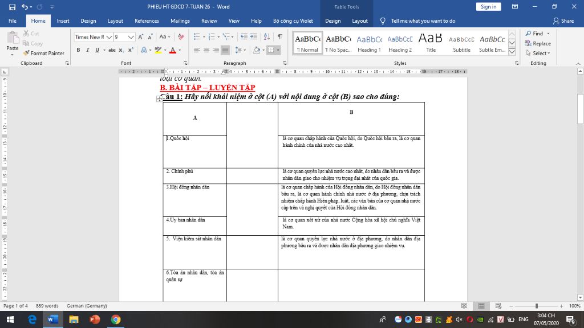Expand the Styles gallery
This screenshot has width=584, height=328.
[x=512, y=52]
